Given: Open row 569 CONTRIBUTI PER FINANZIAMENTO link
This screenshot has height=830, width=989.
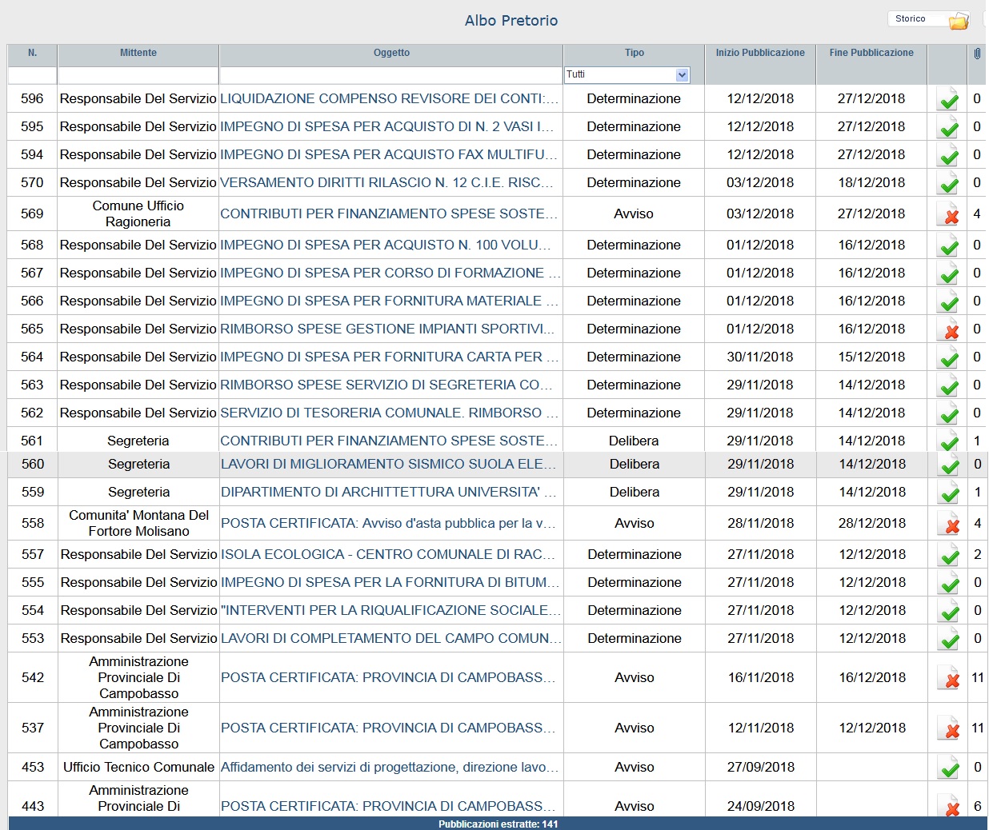Looking at the screenshot, I should (x=389, y=213).
